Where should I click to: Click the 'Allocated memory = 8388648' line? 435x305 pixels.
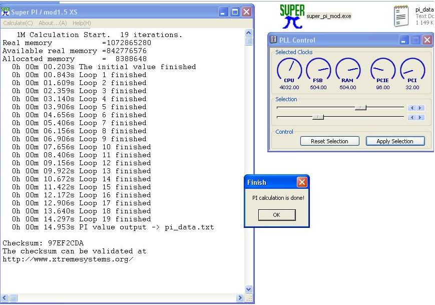click(75, 59)
